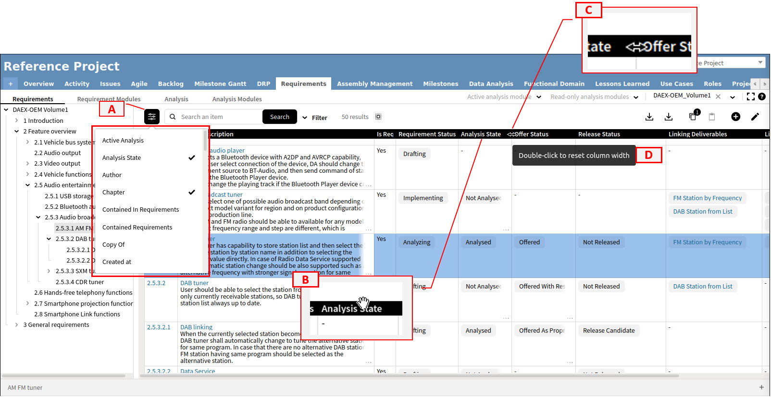
Task: Open dropdown next to DAEX-OEM_Volume1
Action: [733, 97]
